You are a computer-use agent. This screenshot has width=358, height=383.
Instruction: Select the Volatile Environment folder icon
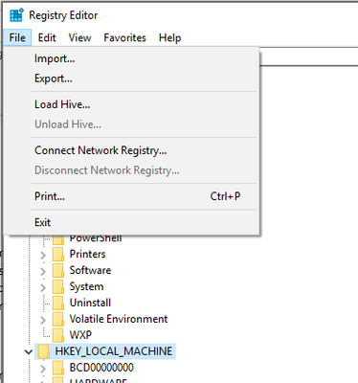[58, 319]
